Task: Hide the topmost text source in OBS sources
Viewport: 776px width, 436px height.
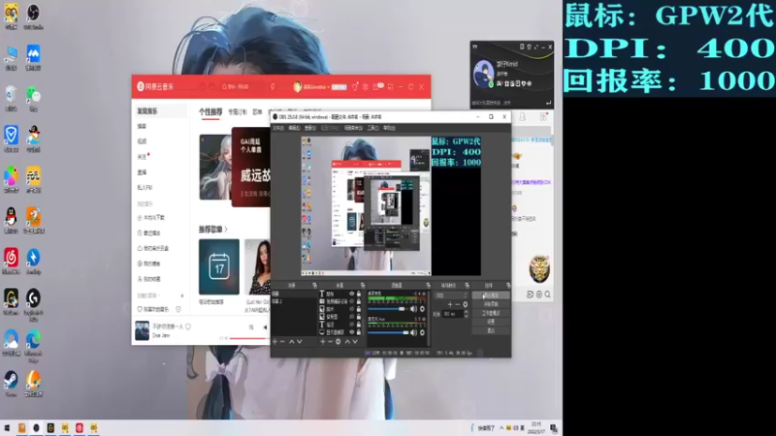Action: pos(352,294)
